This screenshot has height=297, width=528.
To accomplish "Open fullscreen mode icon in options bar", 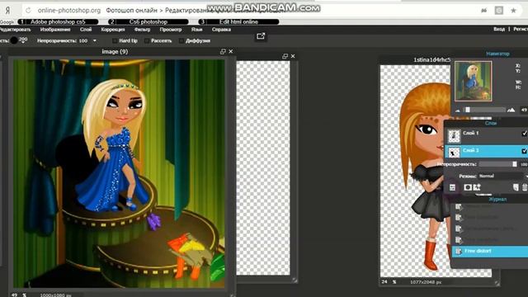I will [261, 36].
